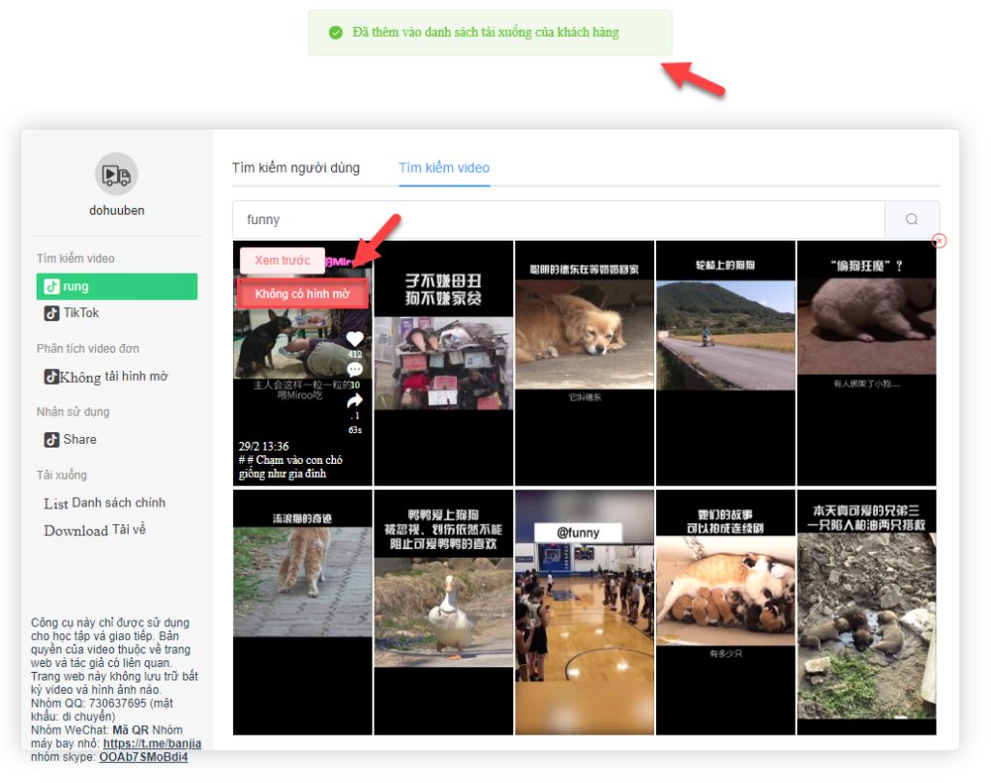Viewport: 991px width, 783px height.
Task: Select the green rung menu item
Action: pos(117,287)
